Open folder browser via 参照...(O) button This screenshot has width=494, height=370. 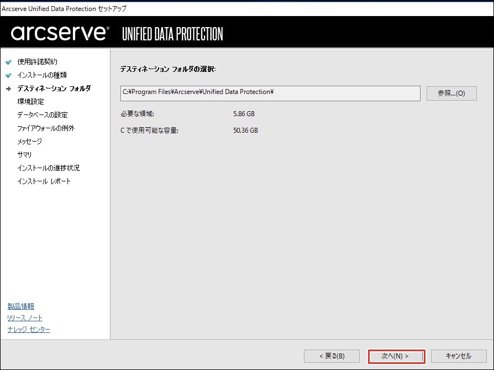tap(451, 93)
